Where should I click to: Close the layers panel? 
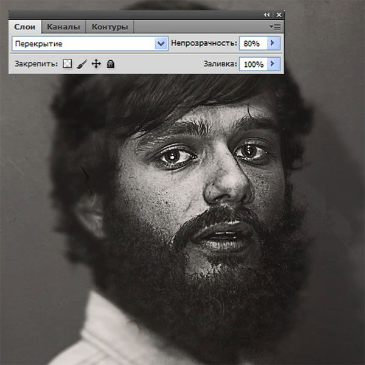tap(279, 15)
